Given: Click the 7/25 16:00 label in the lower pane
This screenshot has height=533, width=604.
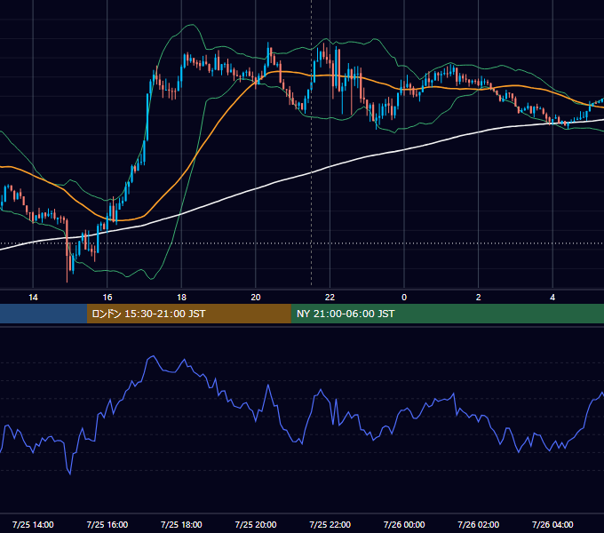Looking at the screenshot, I should pyautogui.click(x=107, y=524).
